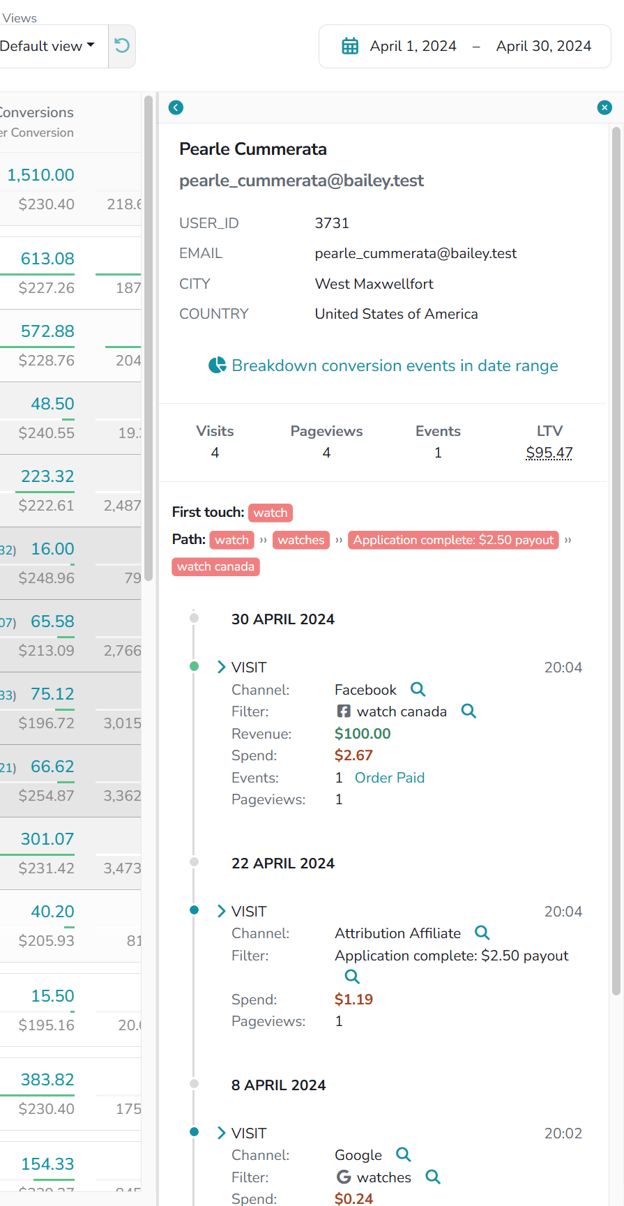The width and height of the screenshot is (624, 1206).
Task: Click the watches tag in the Path
Action: [x=301, y=540]
